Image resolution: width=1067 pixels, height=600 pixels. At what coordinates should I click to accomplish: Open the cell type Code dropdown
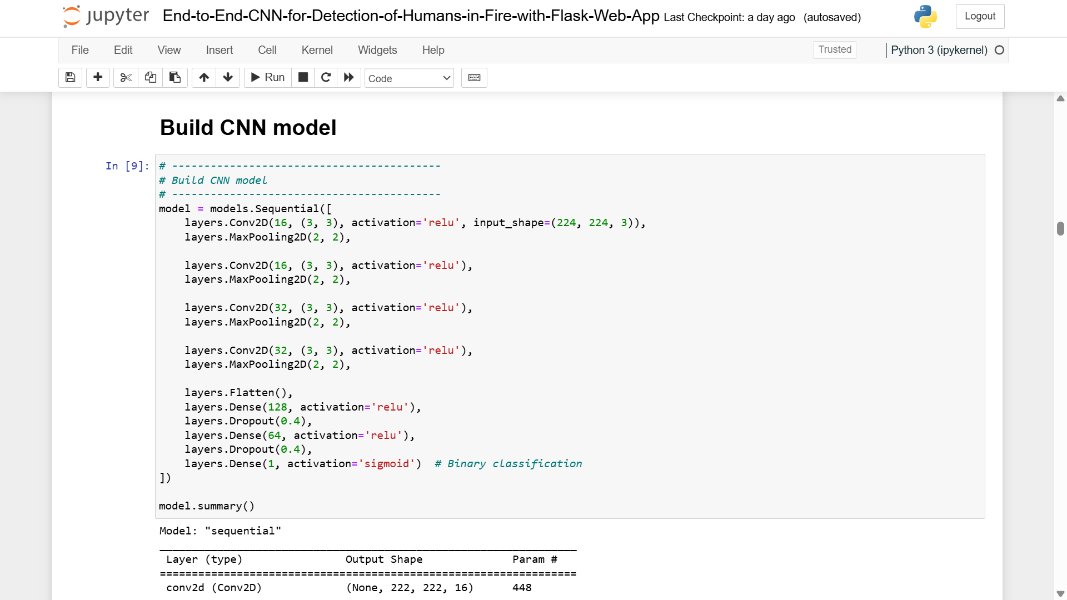[x=409, y=78]
